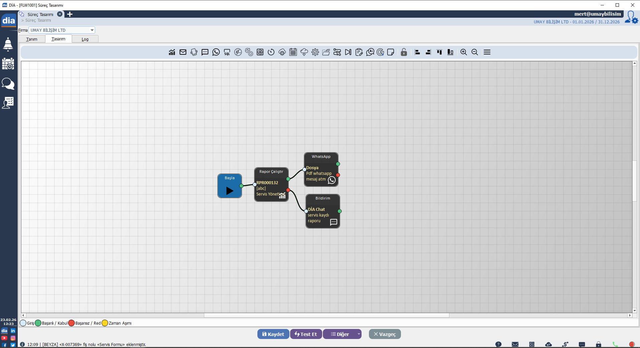Click the report chart tool icon
Viewport: 640px width, 348px height.
[172, 52]
